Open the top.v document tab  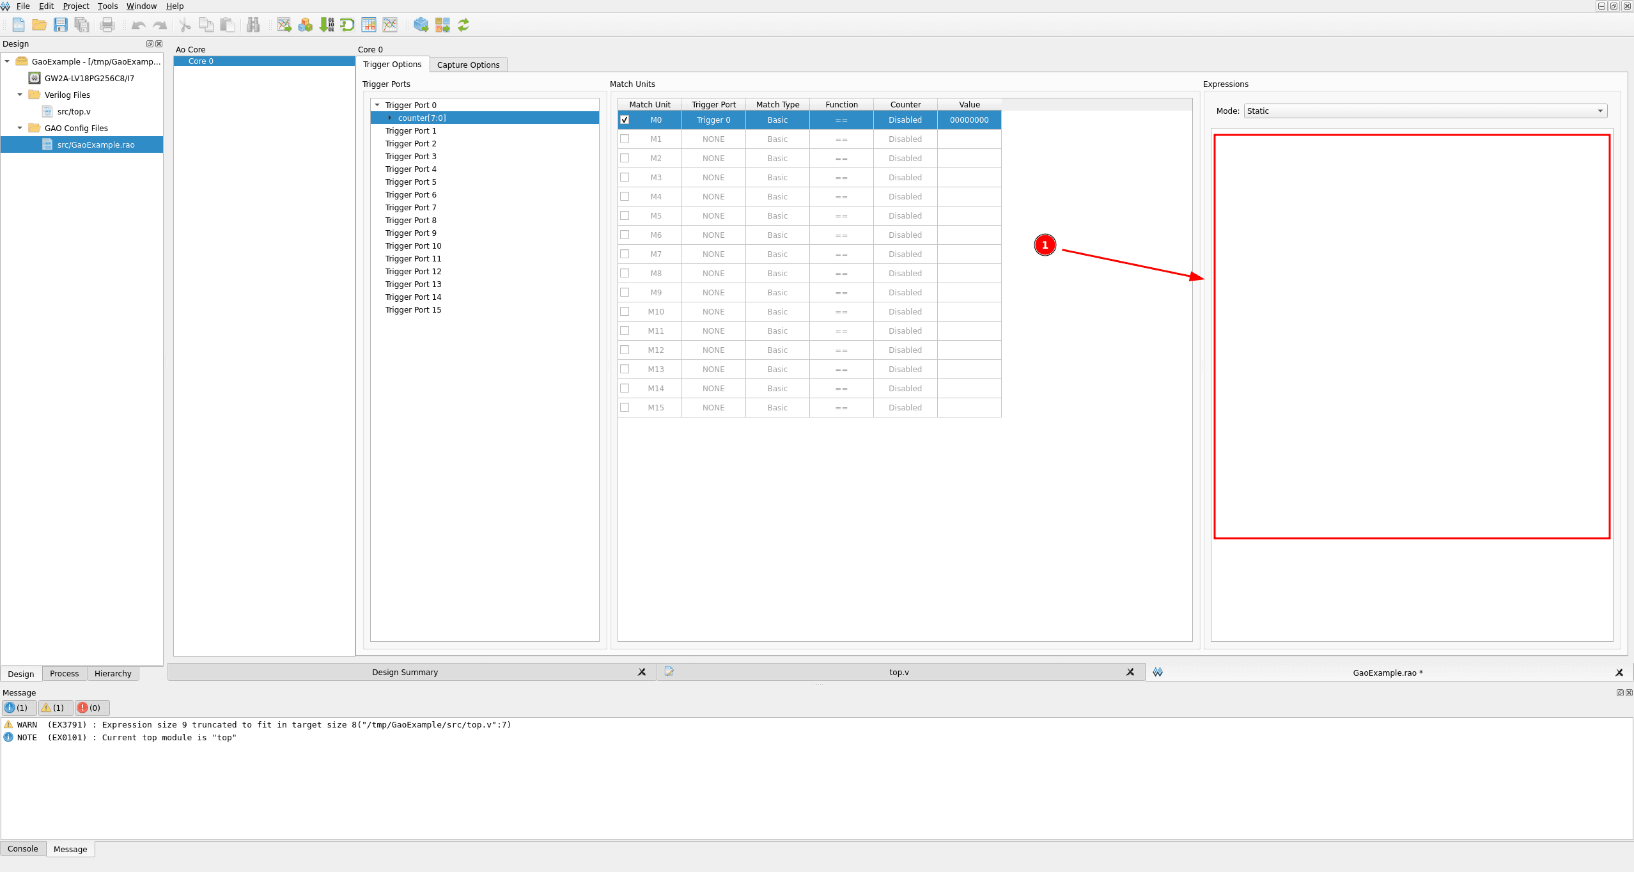point(899,672)
